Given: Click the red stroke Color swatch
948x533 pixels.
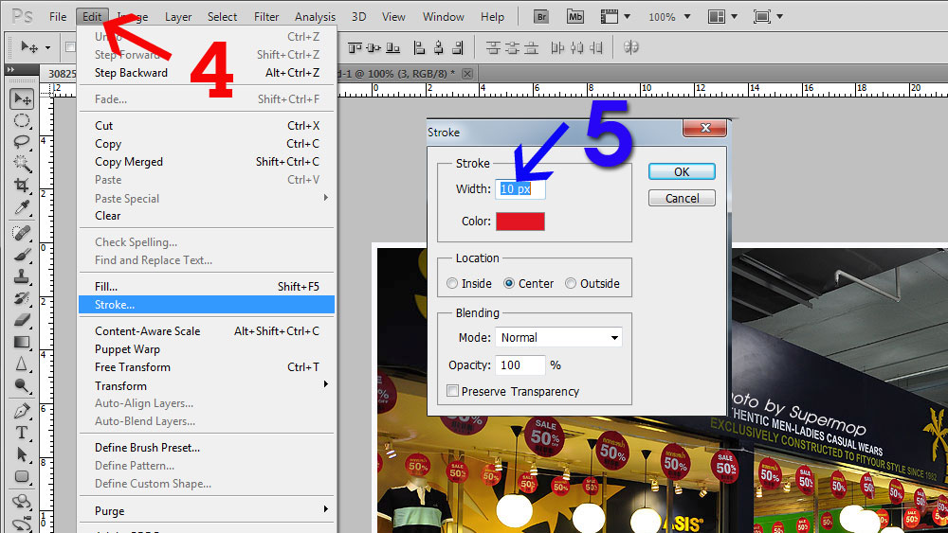Looking at the screenshot, I should [x=520, y=222].
